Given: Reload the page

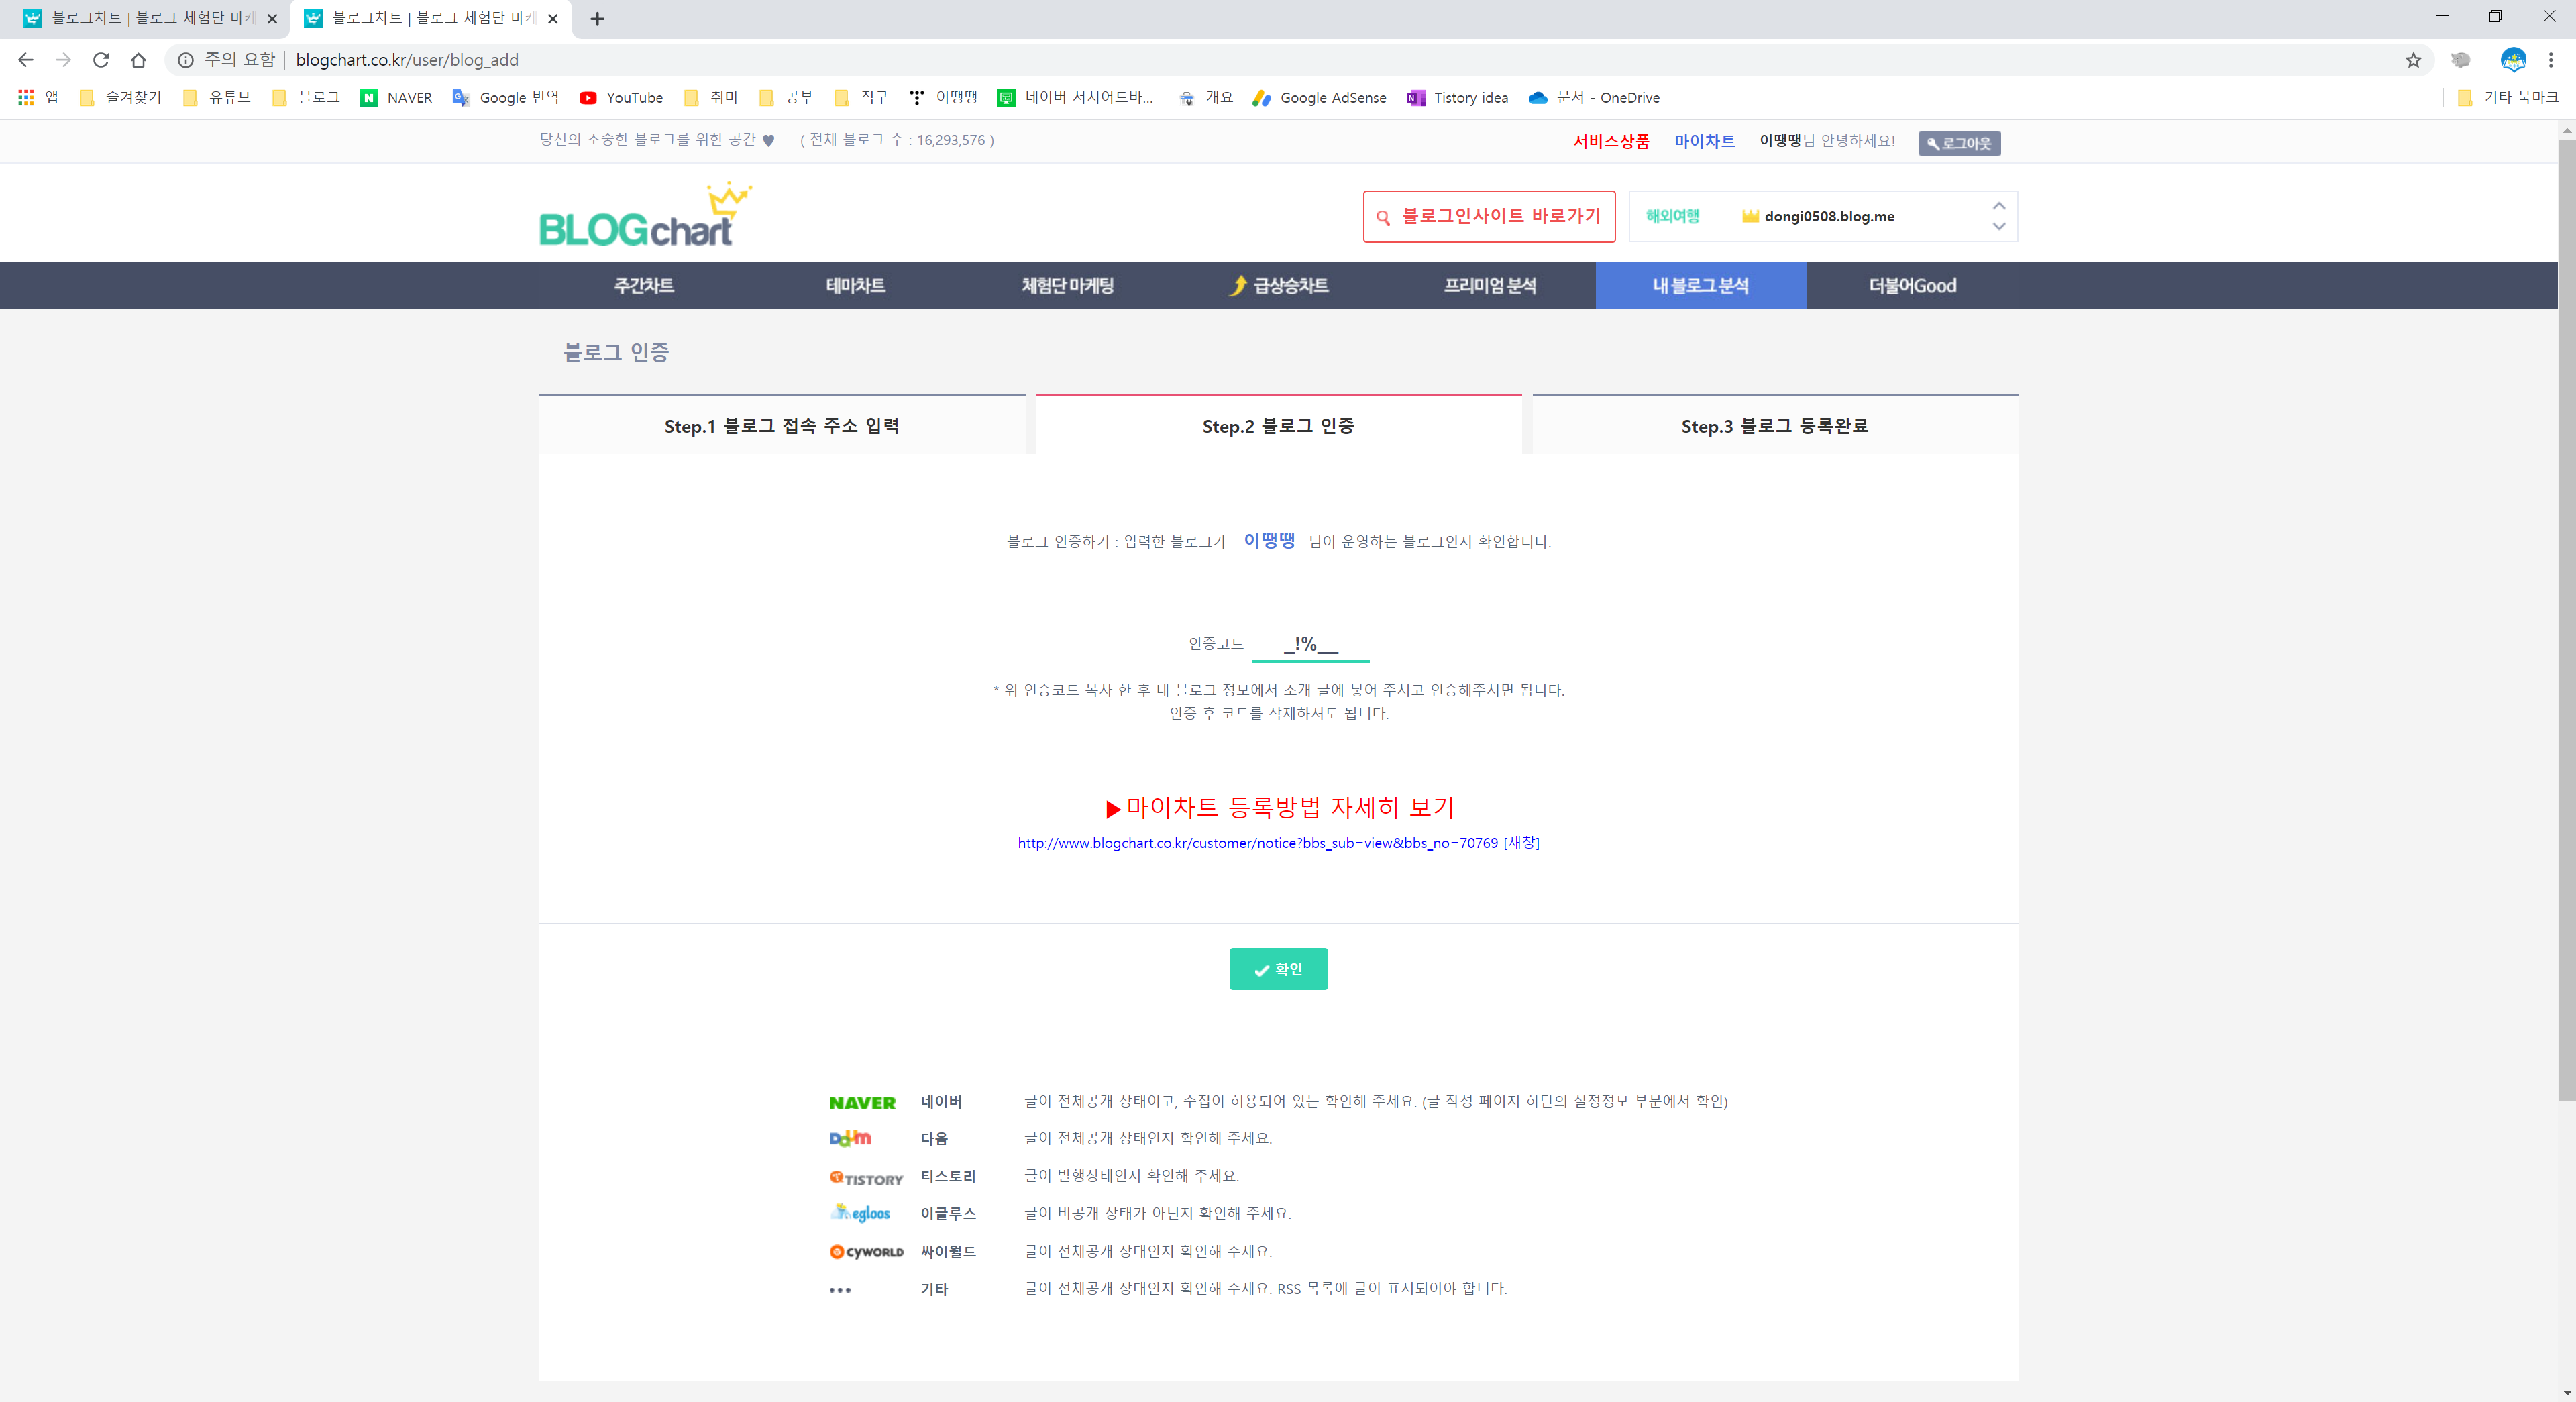Looking at the screenshot, I should [101, 60].
